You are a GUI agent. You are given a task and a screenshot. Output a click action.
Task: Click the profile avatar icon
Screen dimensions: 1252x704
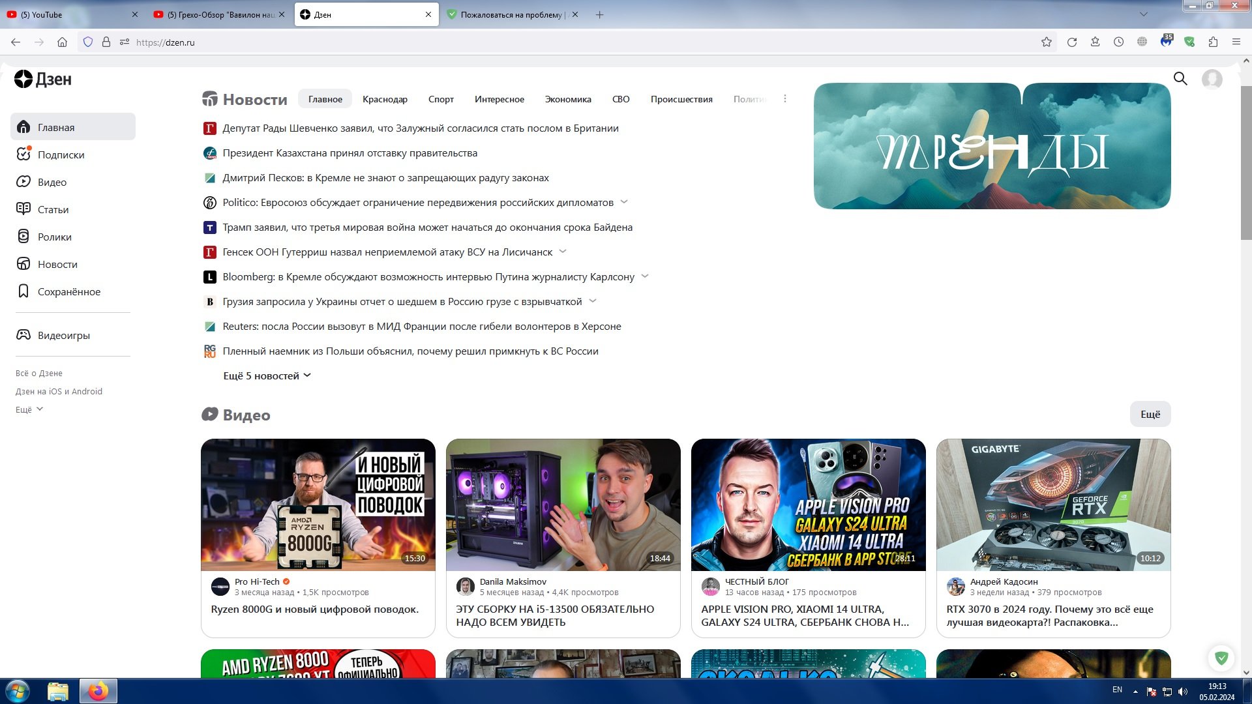click(x=1212, y=79)
